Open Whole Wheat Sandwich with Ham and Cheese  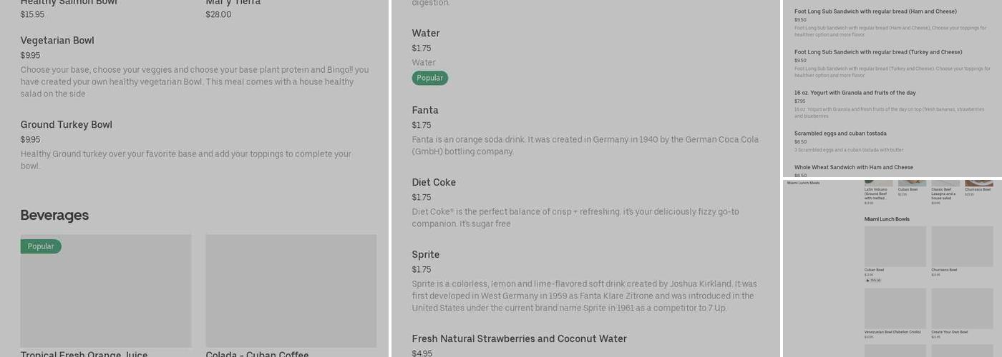tap(853, 168)
